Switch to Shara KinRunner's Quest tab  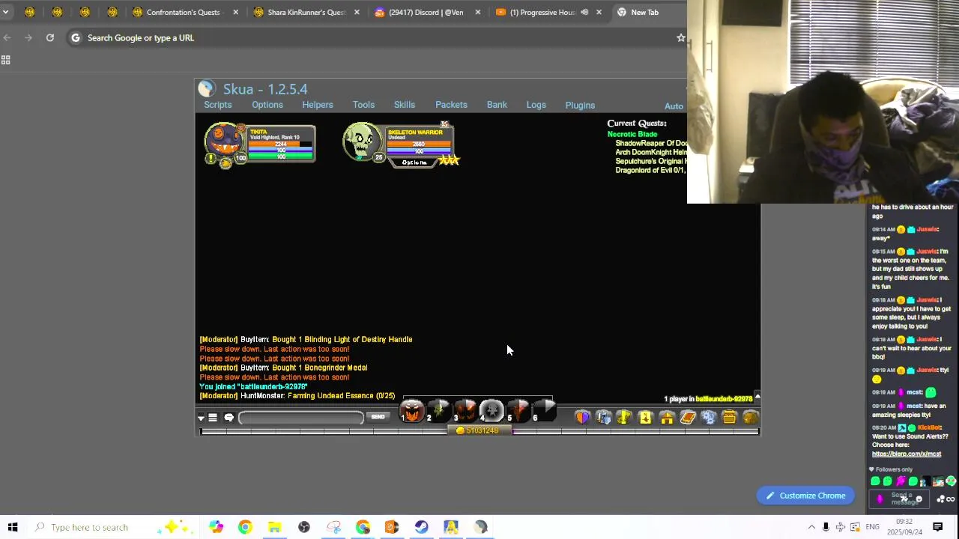[x=306, y=12]
